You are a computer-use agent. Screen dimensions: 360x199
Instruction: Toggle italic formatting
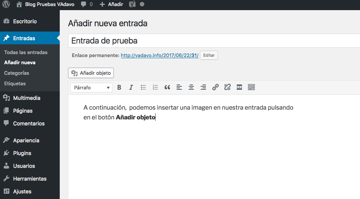[x=131, y=87]
